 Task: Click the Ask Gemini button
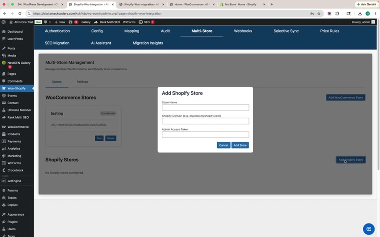367,4
